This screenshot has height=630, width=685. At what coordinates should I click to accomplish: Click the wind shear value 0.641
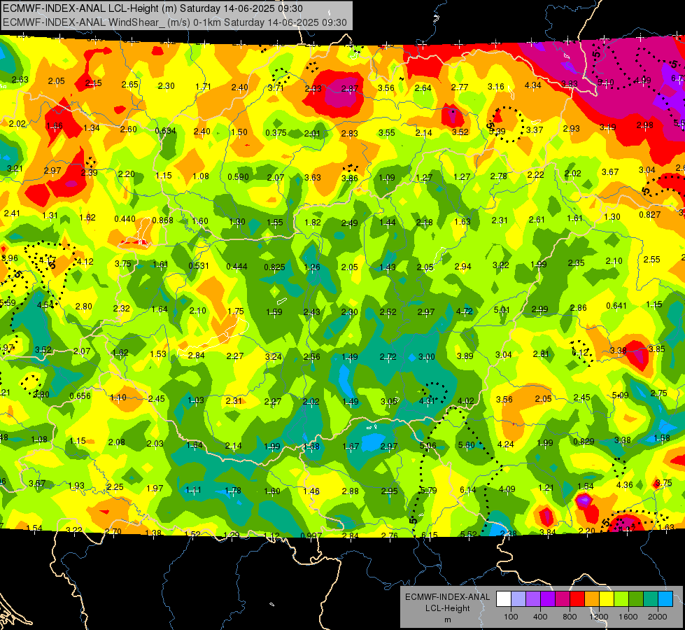(x=616, y=306)
